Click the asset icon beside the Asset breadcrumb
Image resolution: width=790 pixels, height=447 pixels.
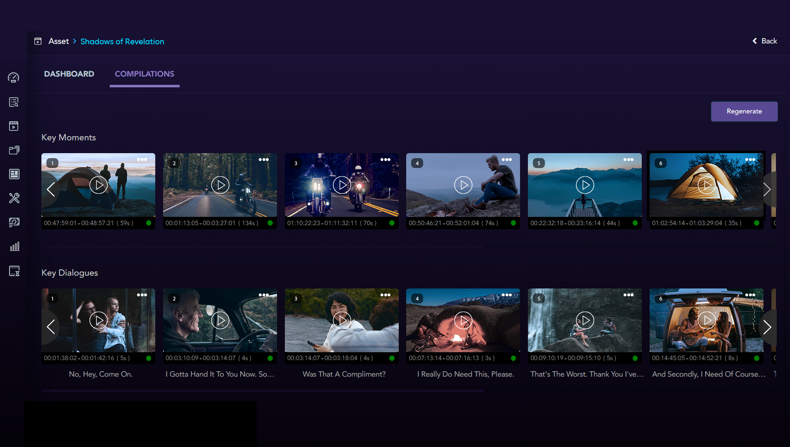coord(38,41)
